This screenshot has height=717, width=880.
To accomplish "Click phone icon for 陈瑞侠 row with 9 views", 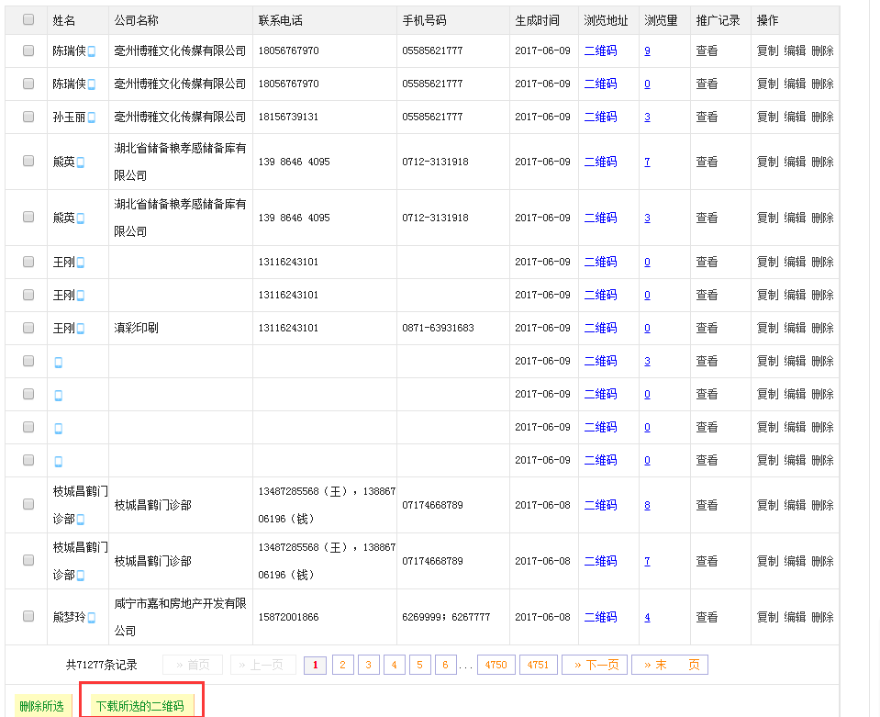I will click(x=92, y=51).
